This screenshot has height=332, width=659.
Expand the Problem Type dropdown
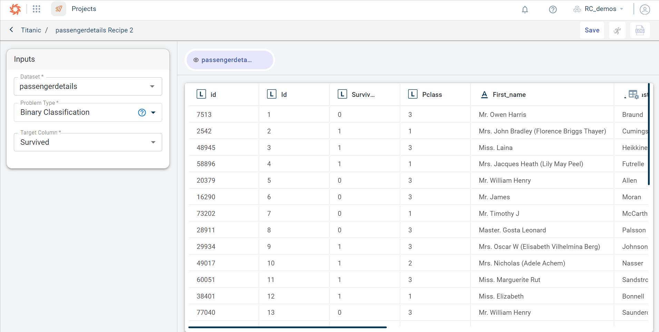coord(154,112)
